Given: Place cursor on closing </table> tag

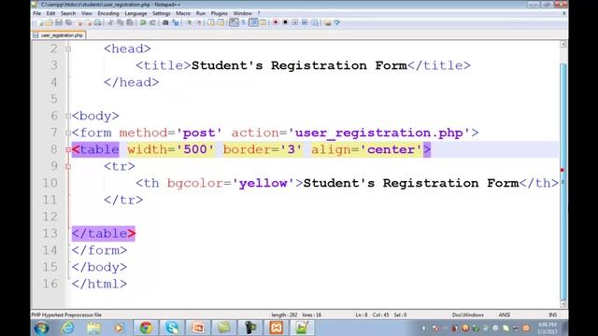Looking at the screenshot, I should 104,233.
